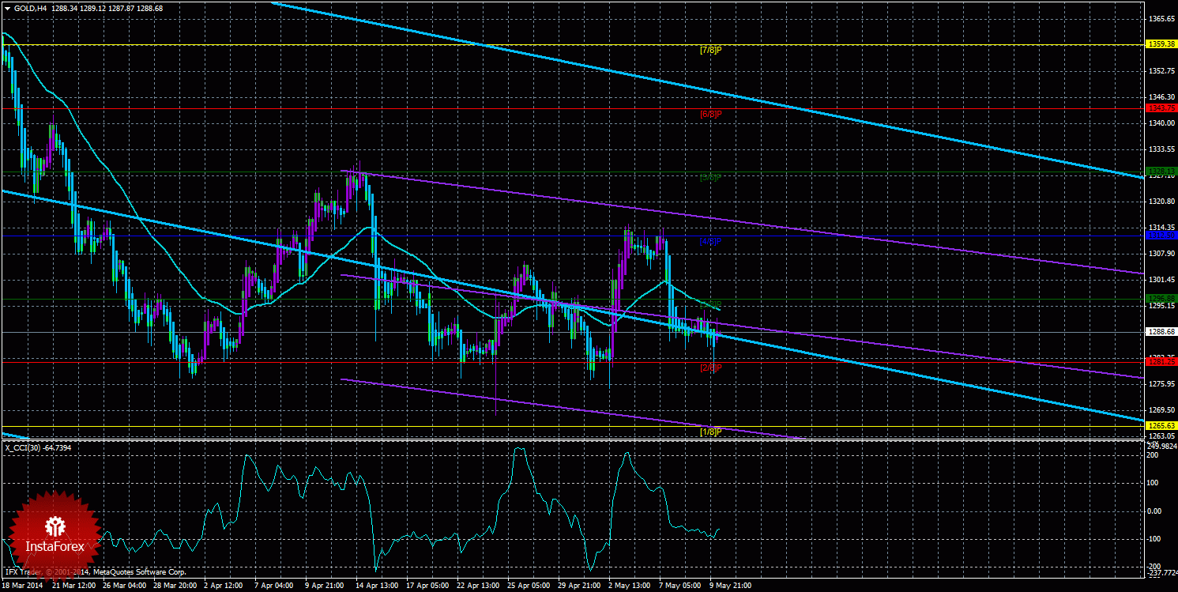Viewport: 1178px width, 592px height.
Task: Select the [7/8]P Murrey level label
Action: [711, 50]
